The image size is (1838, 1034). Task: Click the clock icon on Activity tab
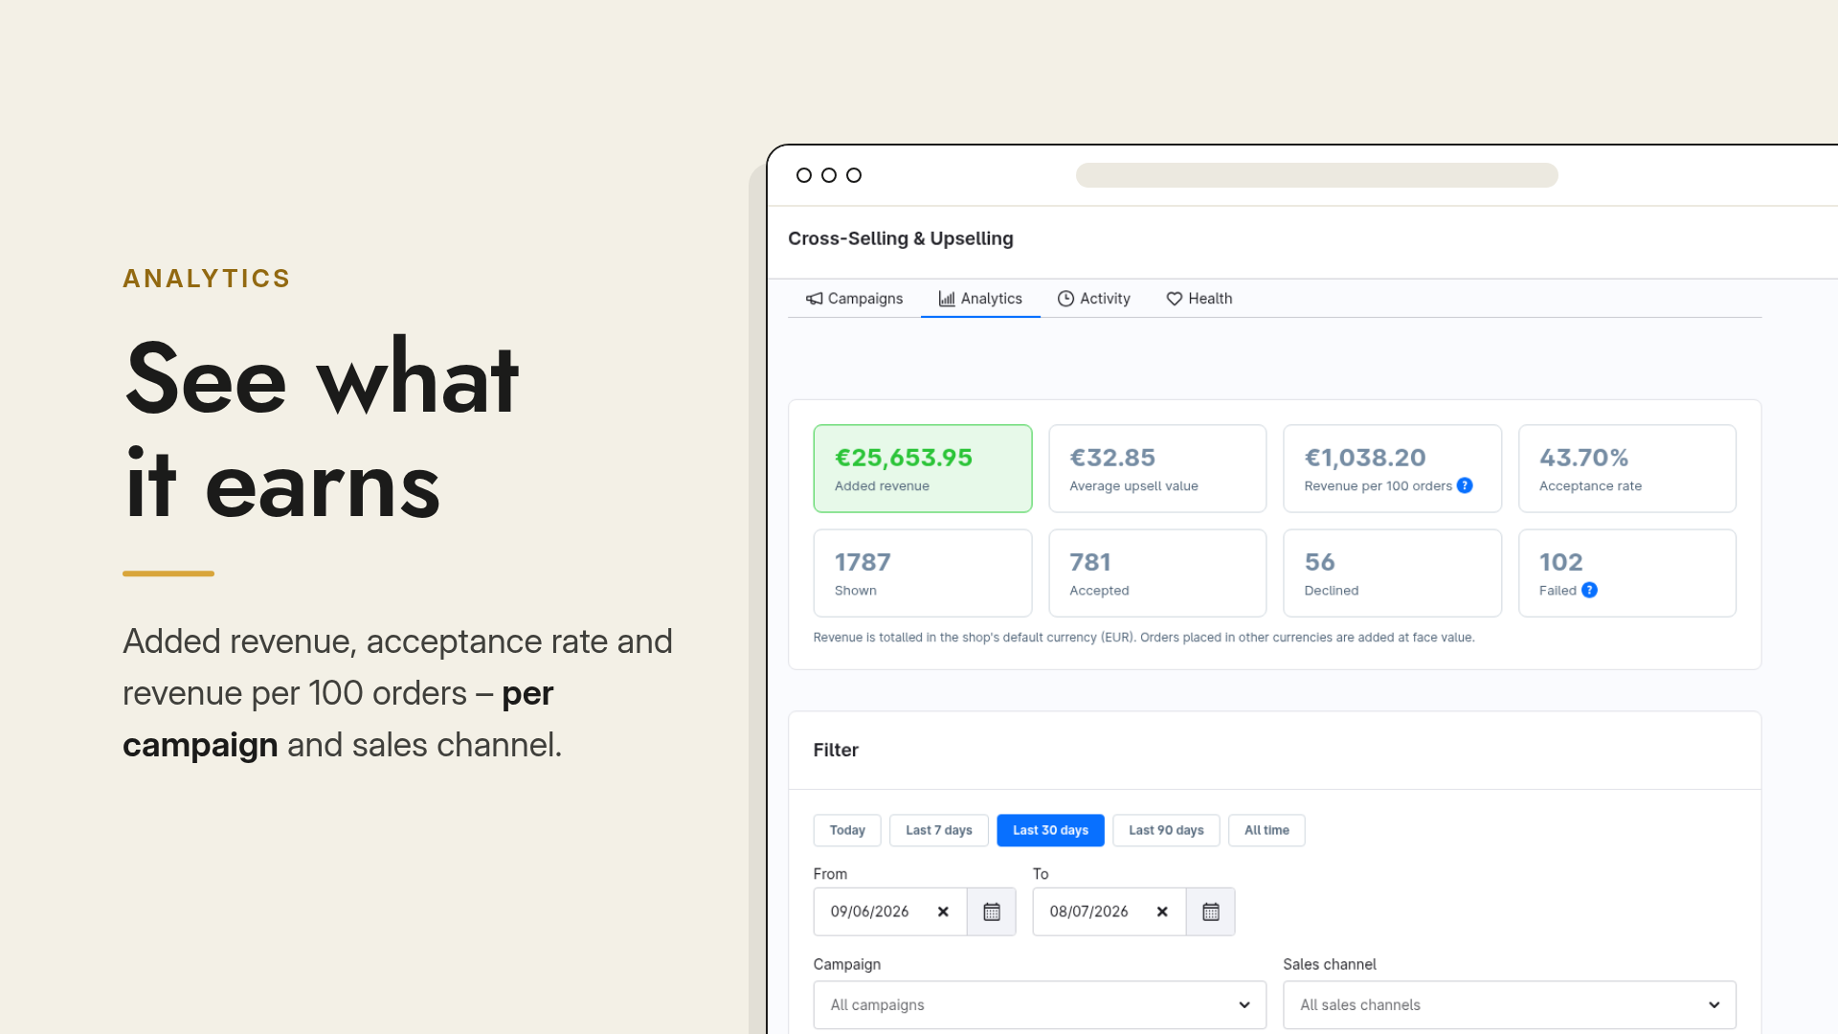pos(1065,299)
